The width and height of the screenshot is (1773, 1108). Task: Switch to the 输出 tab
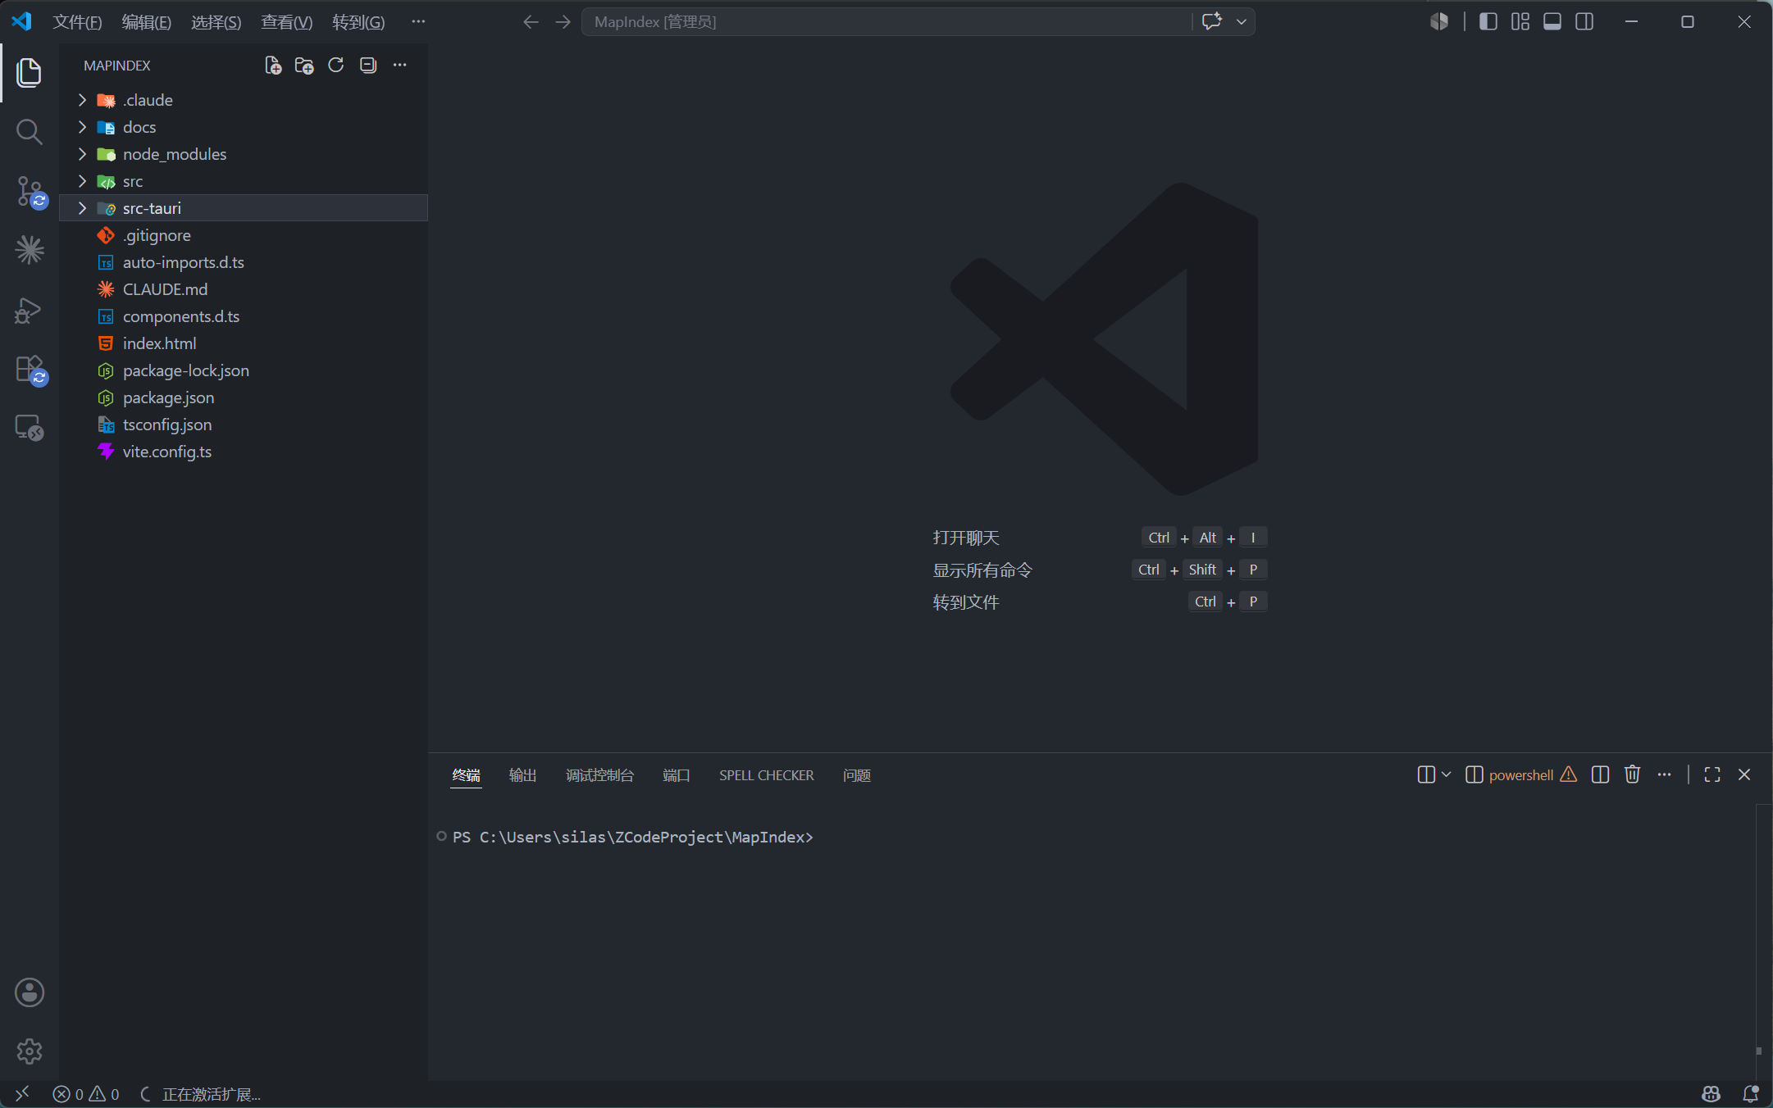click(x=522, y=775)
